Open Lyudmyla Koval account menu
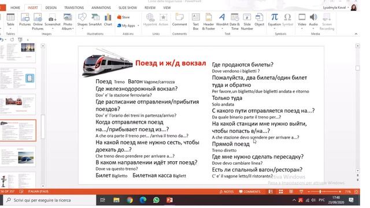Image resolution: width=370 pixels, height=208 pixels. pyautogui.click(x=336, y=8)
